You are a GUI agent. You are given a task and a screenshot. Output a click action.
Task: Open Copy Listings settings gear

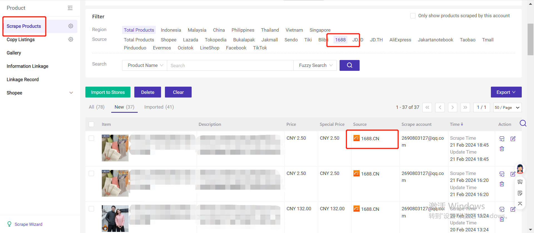click(71, 39)
